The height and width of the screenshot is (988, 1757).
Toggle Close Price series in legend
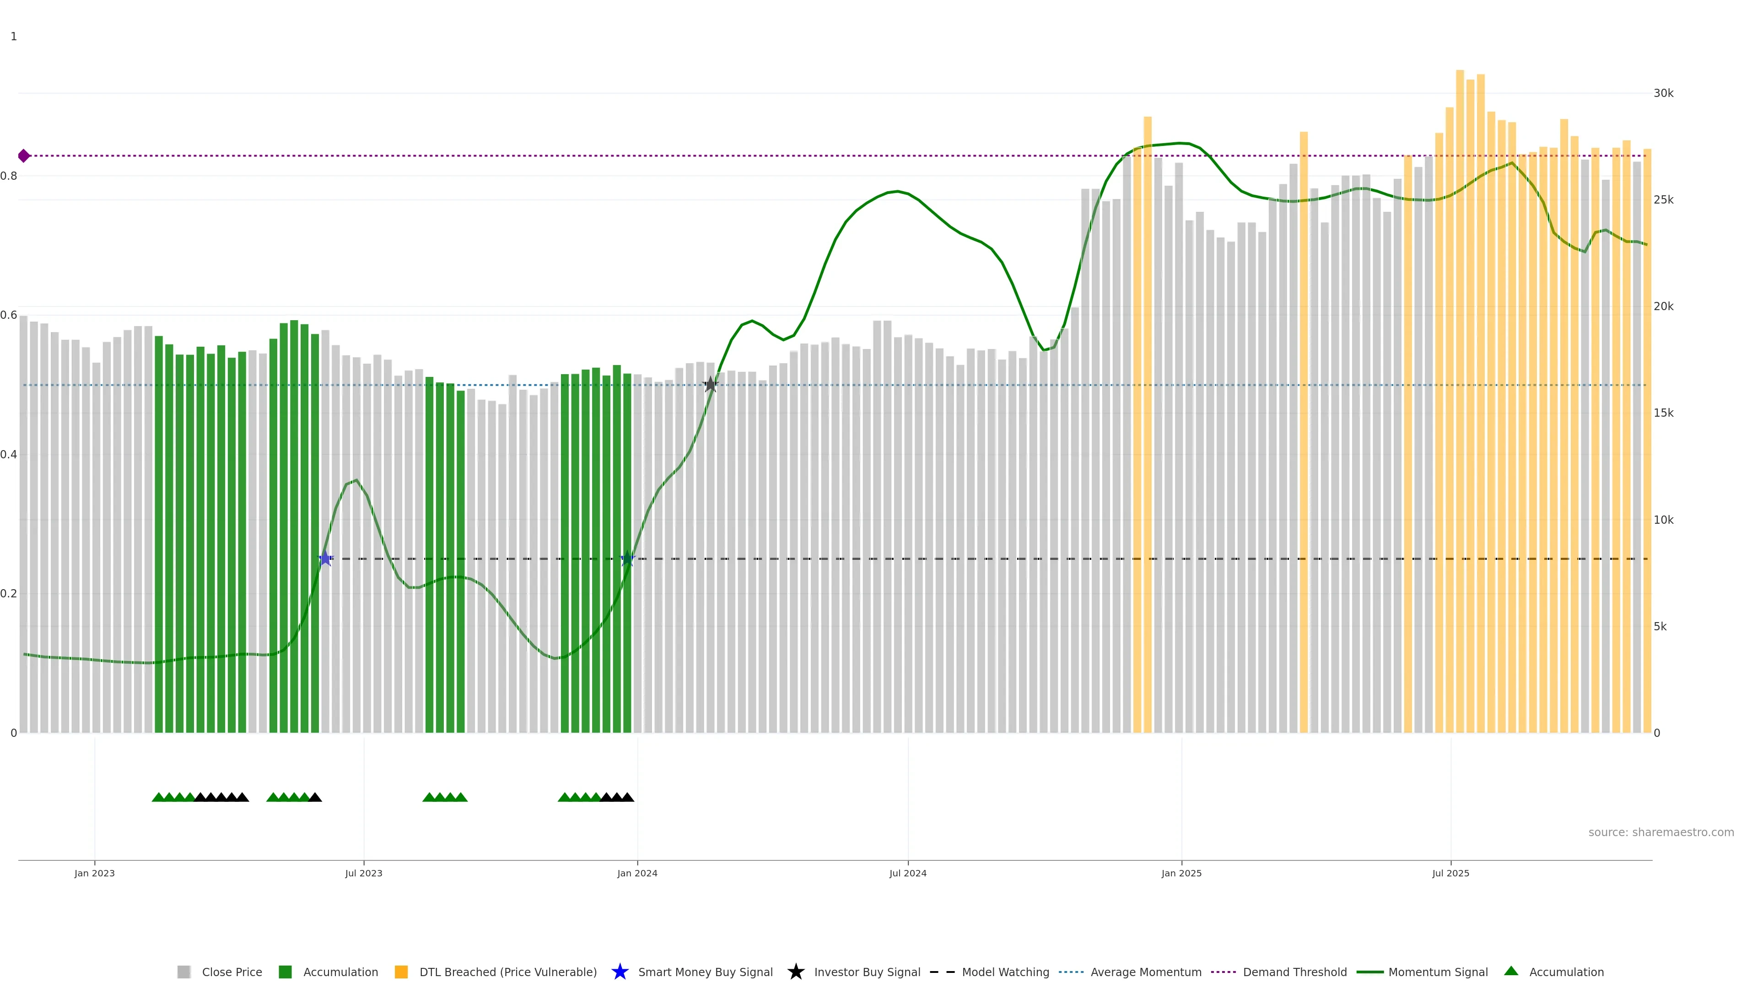[231, 972]
